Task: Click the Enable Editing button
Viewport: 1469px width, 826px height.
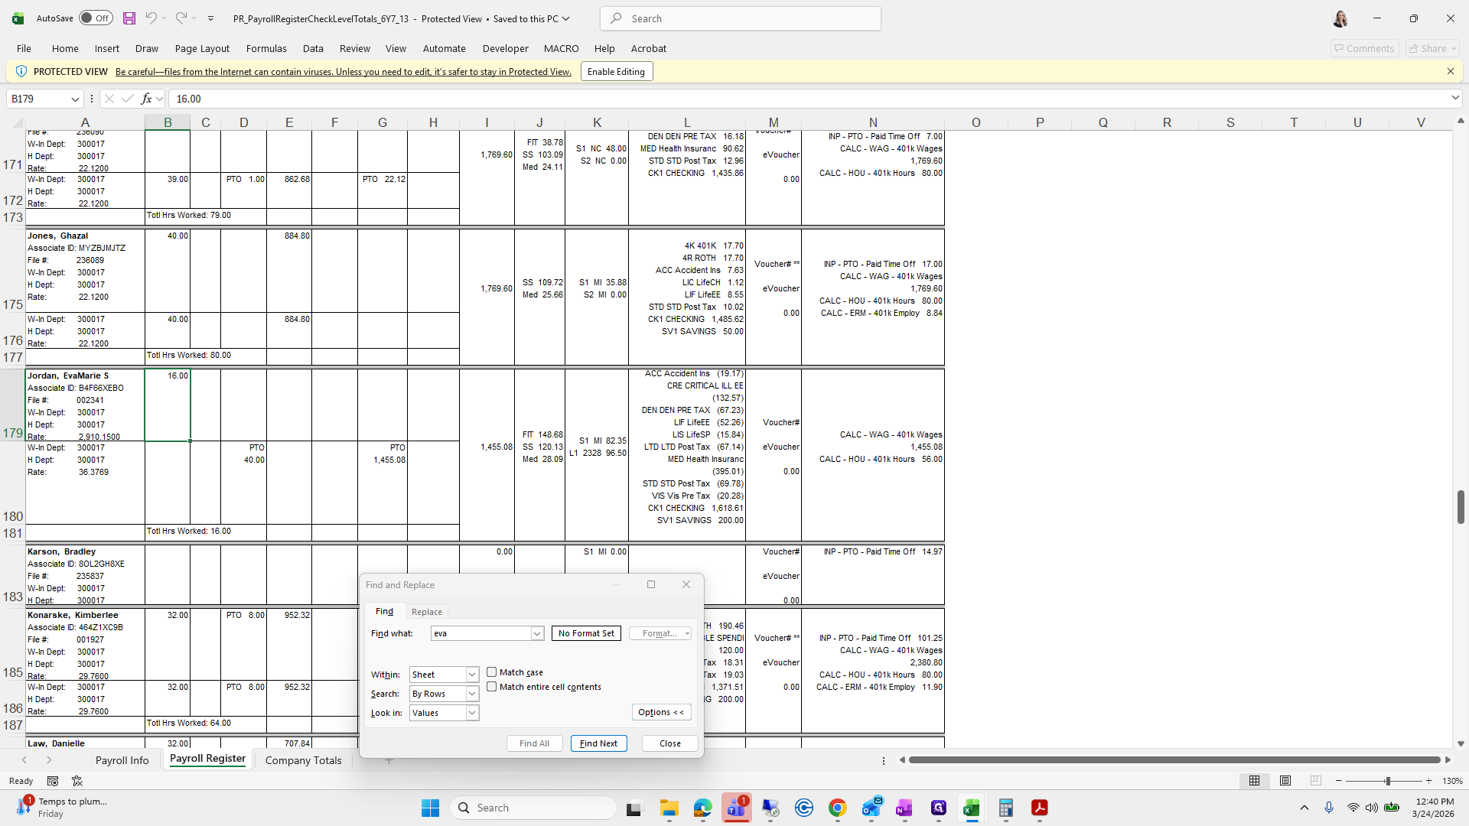Action: pyautogui.click(x=616, y=72)
